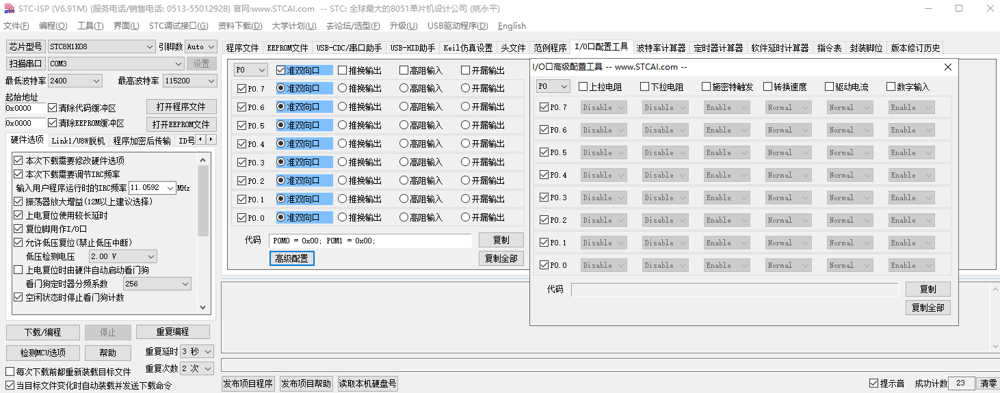Open the 工具(T) menu
This screenshot has height=393, width=1000.
pyautogui.click(x=90, y=26)
